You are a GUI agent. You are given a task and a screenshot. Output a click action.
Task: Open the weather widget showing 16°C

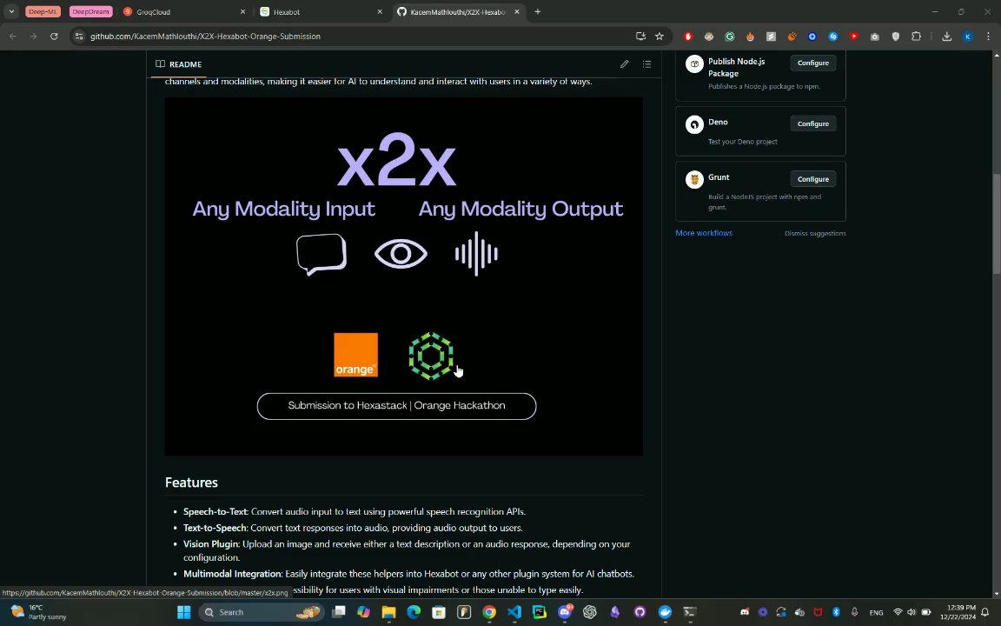pos(40,612)
